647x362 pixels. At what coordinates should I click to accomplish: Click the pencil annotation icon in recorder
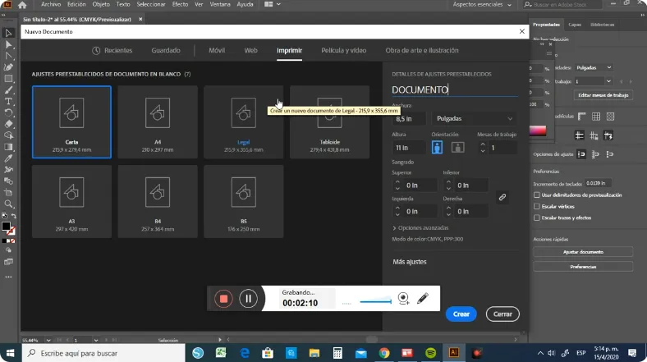point(423,298)
